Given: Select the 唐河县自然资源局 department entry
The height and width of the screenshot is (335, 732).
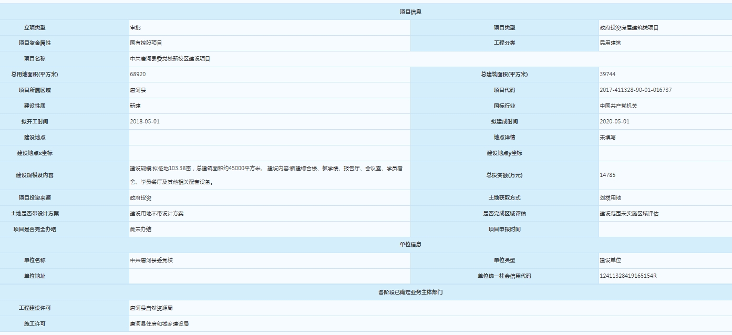Looking at the screenshot, I should 151,308.
